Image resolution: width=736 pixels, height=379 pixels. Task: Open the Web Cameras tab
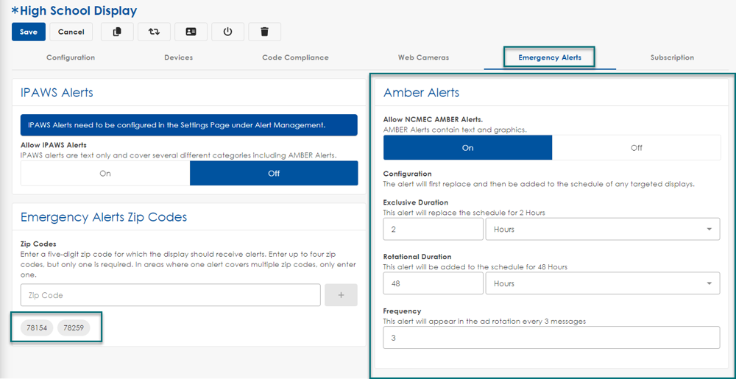click(423, 57)
